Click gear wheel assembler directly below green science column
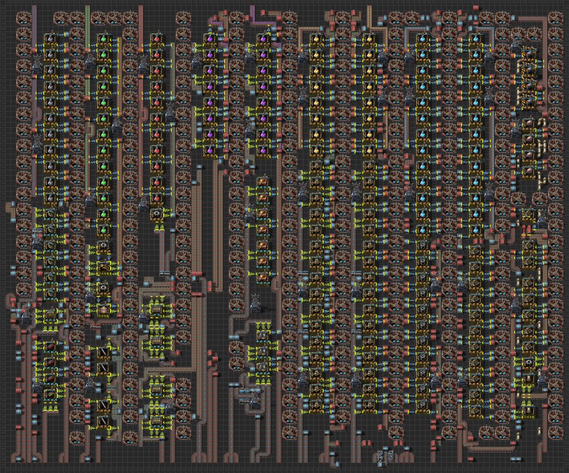The height and width of the screenshot is (473, 569). (103, 246)
